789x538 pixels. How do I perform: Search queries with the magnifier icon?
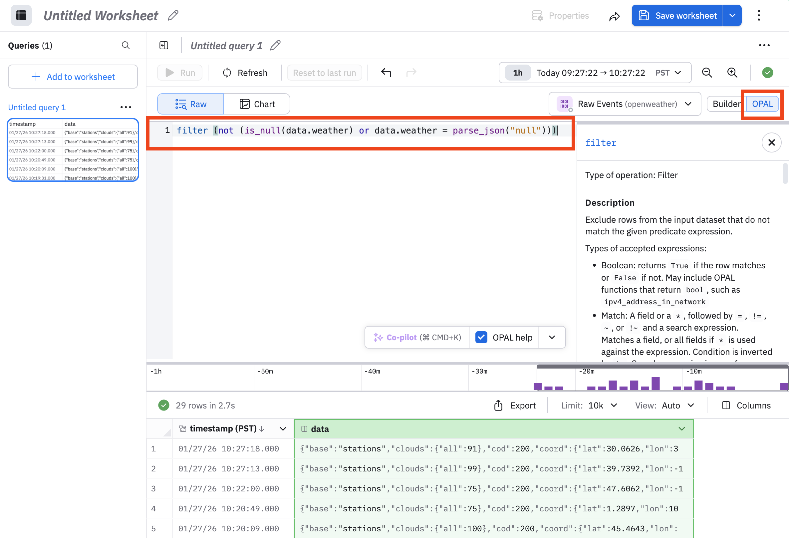pos(126,45)
